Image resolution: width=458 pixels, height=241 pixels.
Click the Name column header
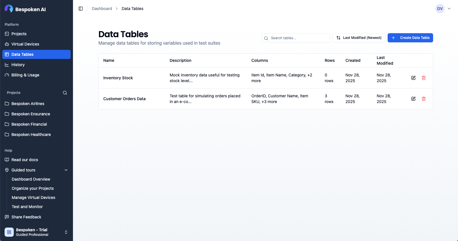109,60
